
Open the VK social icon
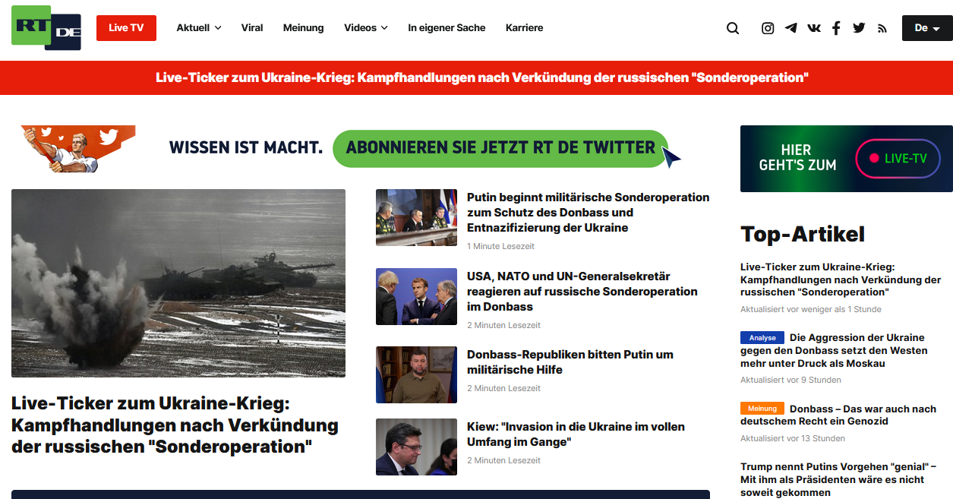coord(814,28)
